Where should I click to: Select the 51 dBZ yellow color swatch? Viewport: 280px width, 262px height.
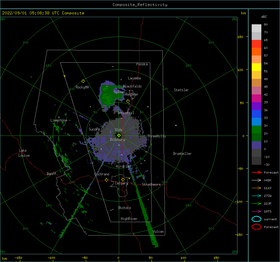[x=256, y=67]
